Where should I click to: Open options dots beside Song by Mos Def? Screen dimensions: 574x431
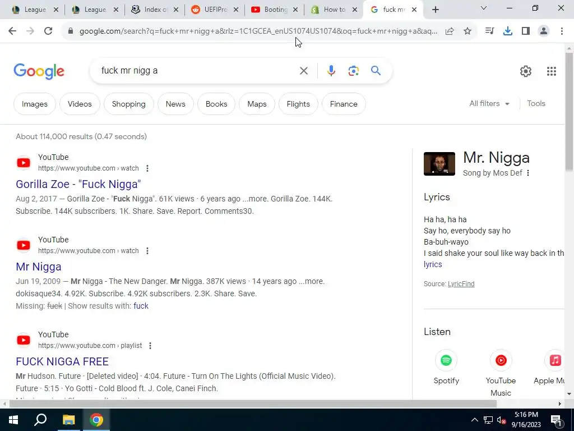[x=528, y=173]
